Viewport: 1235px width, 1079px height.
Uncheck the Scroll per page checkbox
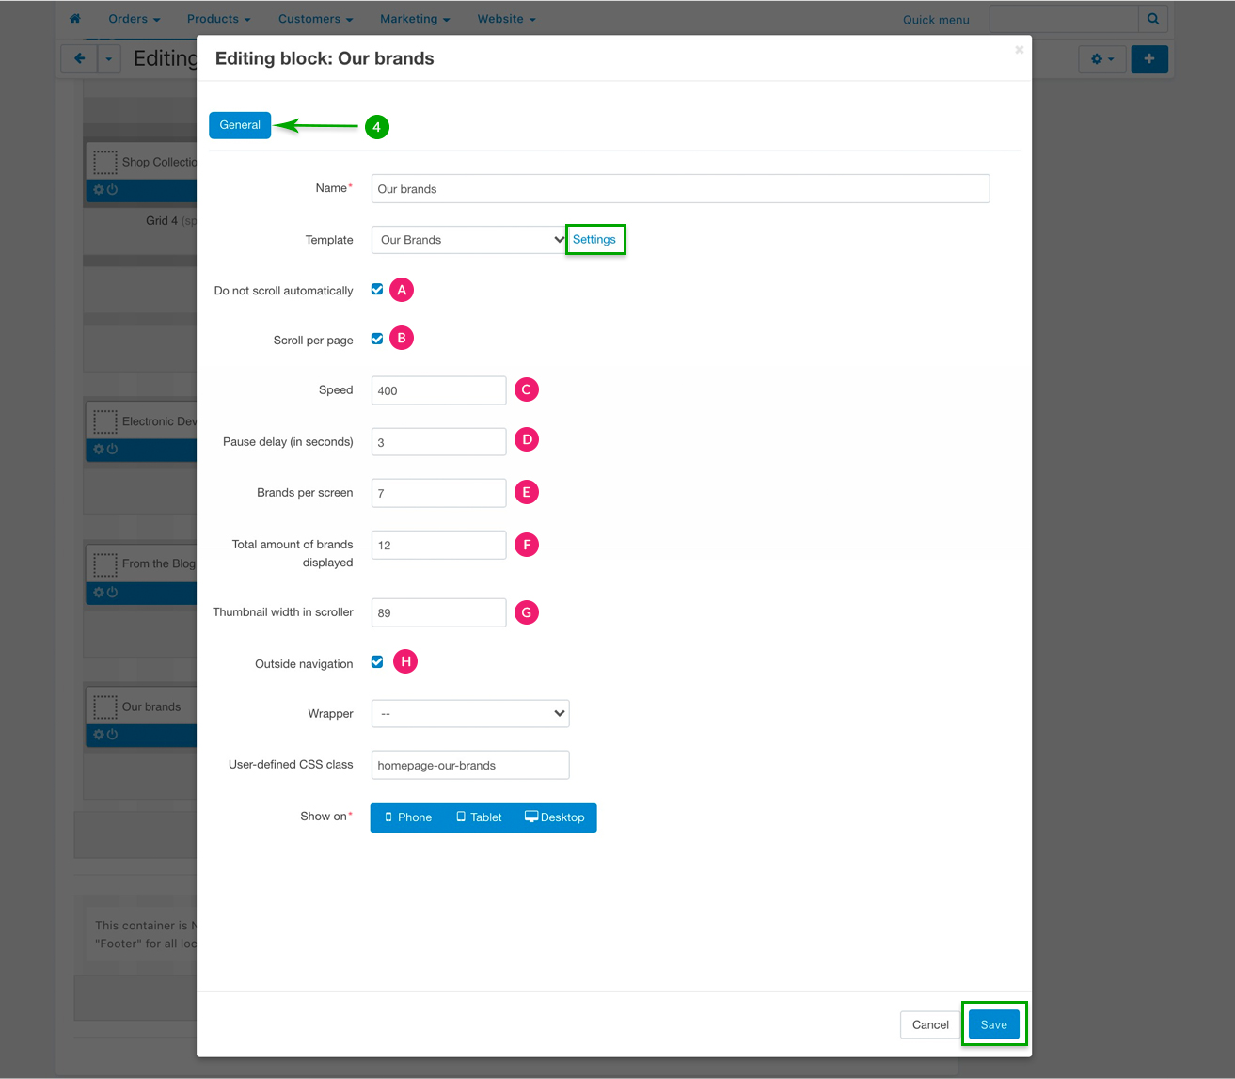[377, 339]
